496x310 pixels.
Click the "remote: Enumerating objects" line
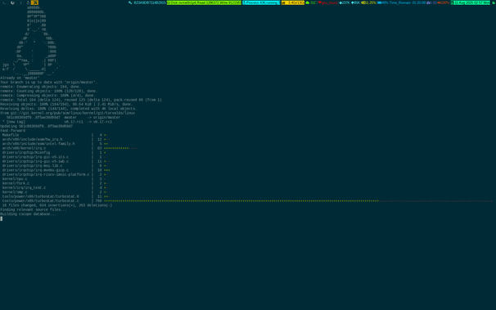pyautogui.click(x=40, y=87)
